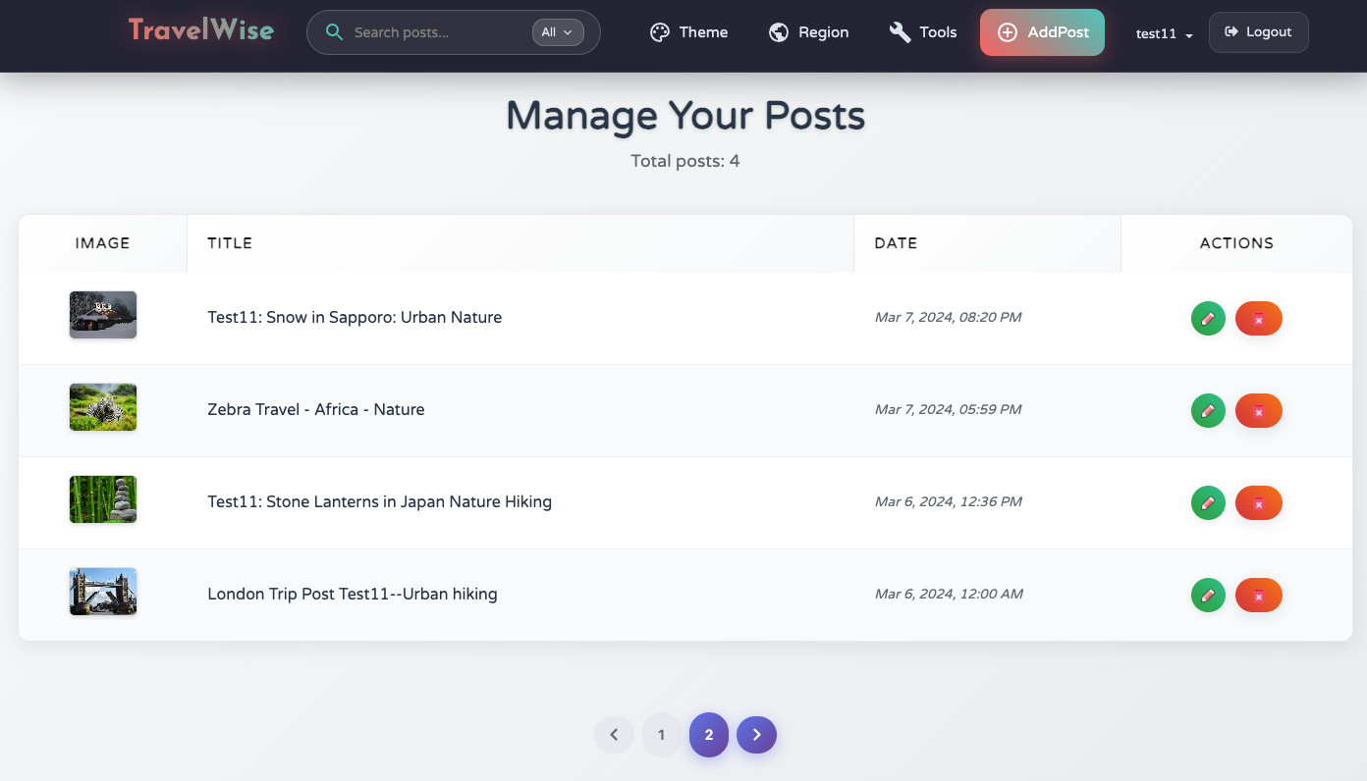The image size is (1367, 781).
Task: Switch to page 1 of posts
Action: click(x=661, y=735)
